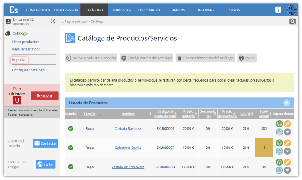The height and width of the screenshot is (180, 302).
Task: Open Calcetines Sevilla product link
Action: tap(128, 148)
